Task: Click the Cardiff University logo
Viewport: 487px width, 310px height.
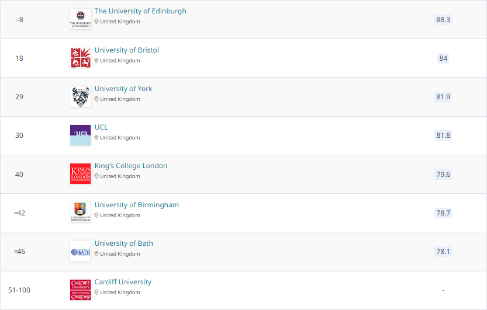Action: tap(80, 290)
